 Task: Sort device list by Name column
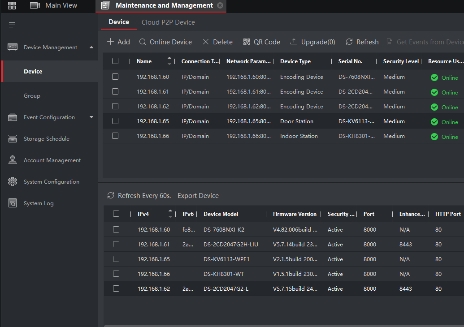(169, 61)
